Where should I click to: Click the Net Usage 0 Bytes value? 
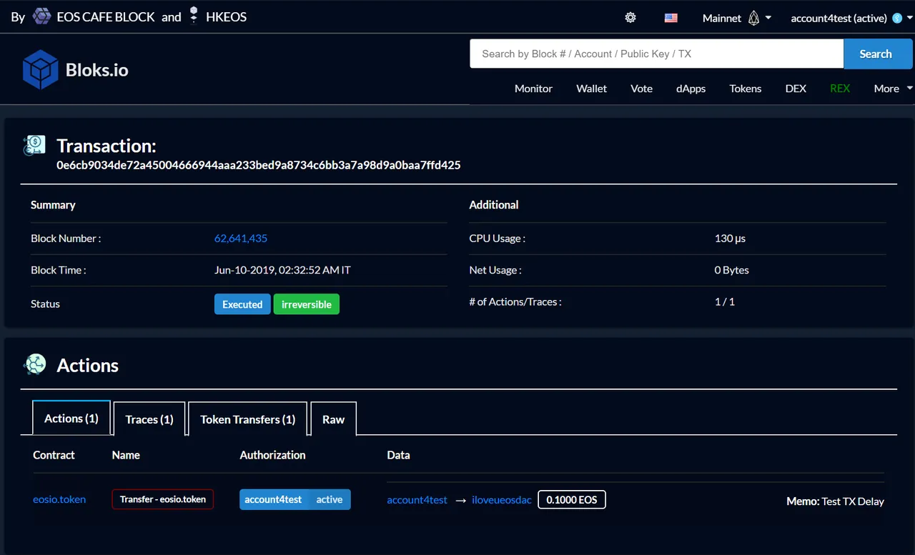pyautogui.click(x=732, y=270)
